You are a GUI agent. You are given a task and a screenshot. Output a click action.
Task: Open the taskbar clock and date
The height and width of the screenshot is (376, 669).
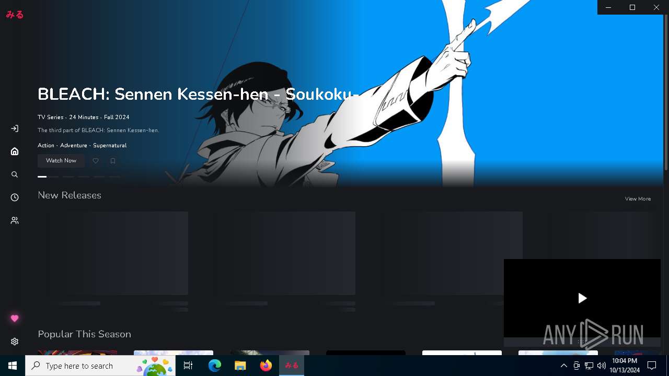pyautogui.click(x=625, y=366)
